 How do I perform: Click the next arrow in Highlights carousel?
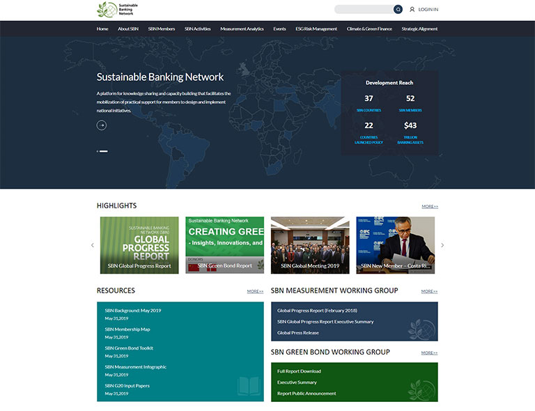(442, 245)
